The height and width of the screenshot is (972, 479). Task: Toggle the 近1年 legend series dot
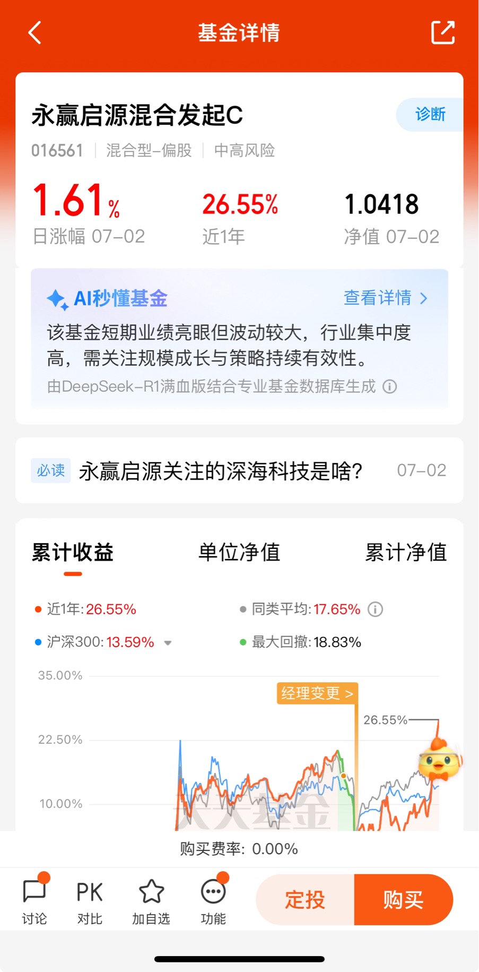(x=38, y=609)
